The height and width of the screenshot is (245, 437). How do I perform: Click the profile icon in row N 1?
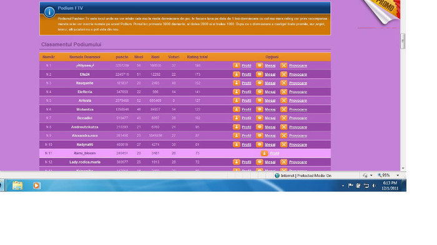coord(237,65)
